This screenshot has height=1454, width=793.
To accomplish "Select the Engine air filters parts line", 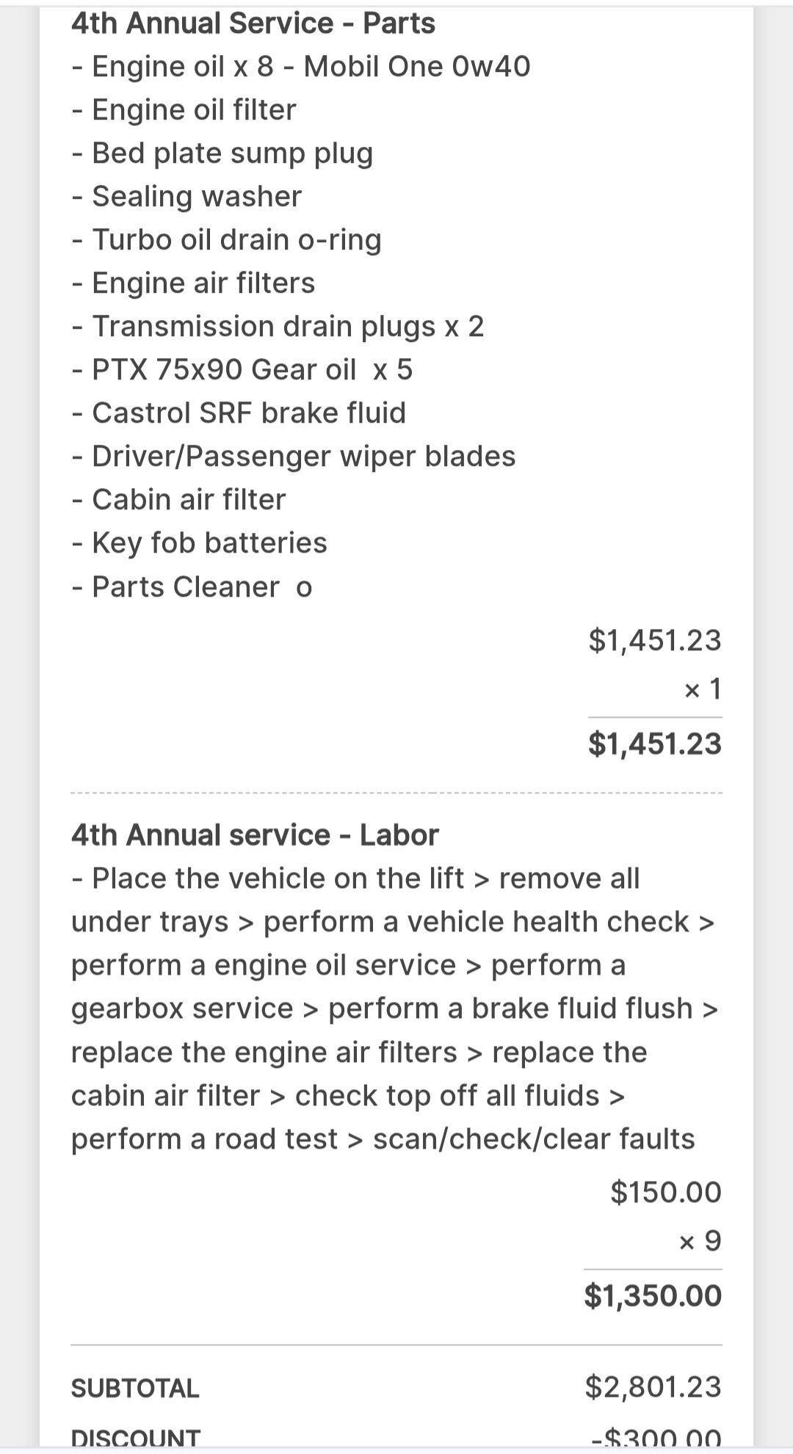I will (194, 283).
